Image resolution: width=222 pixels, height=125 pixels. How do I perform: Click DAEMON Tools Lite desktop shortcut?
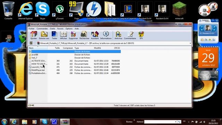click(94, 11)
